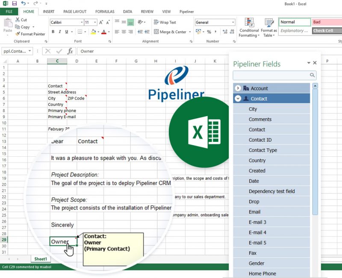Open Format as Table menu
The image size is (342, 278).
click(x=269, y=27)
